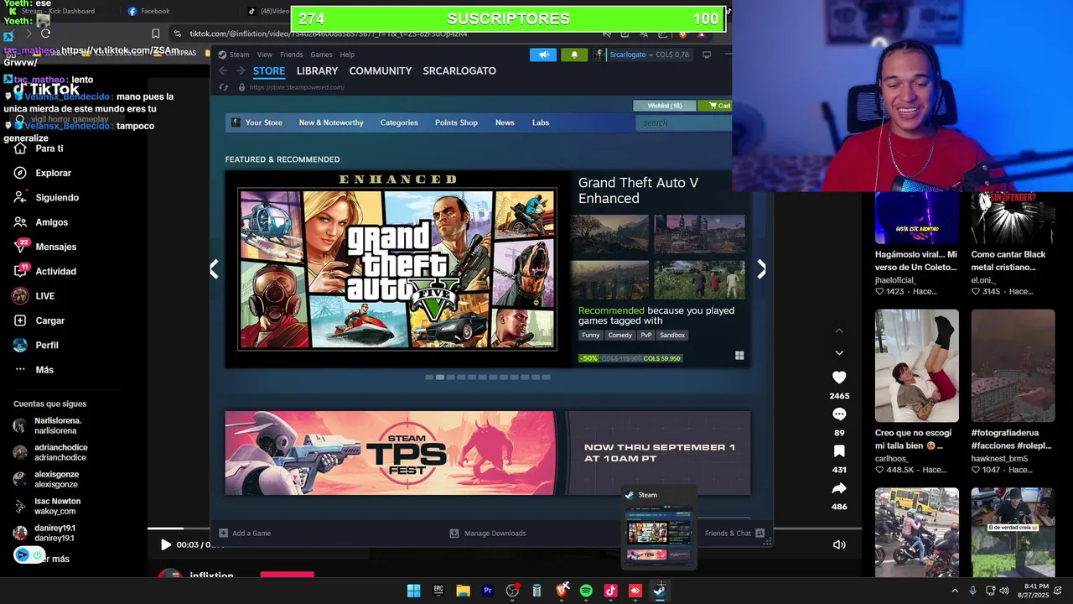Viewport: 1073px width, 604px height.
Task: Toggle TikTok video volume icon
Action: 839,544
